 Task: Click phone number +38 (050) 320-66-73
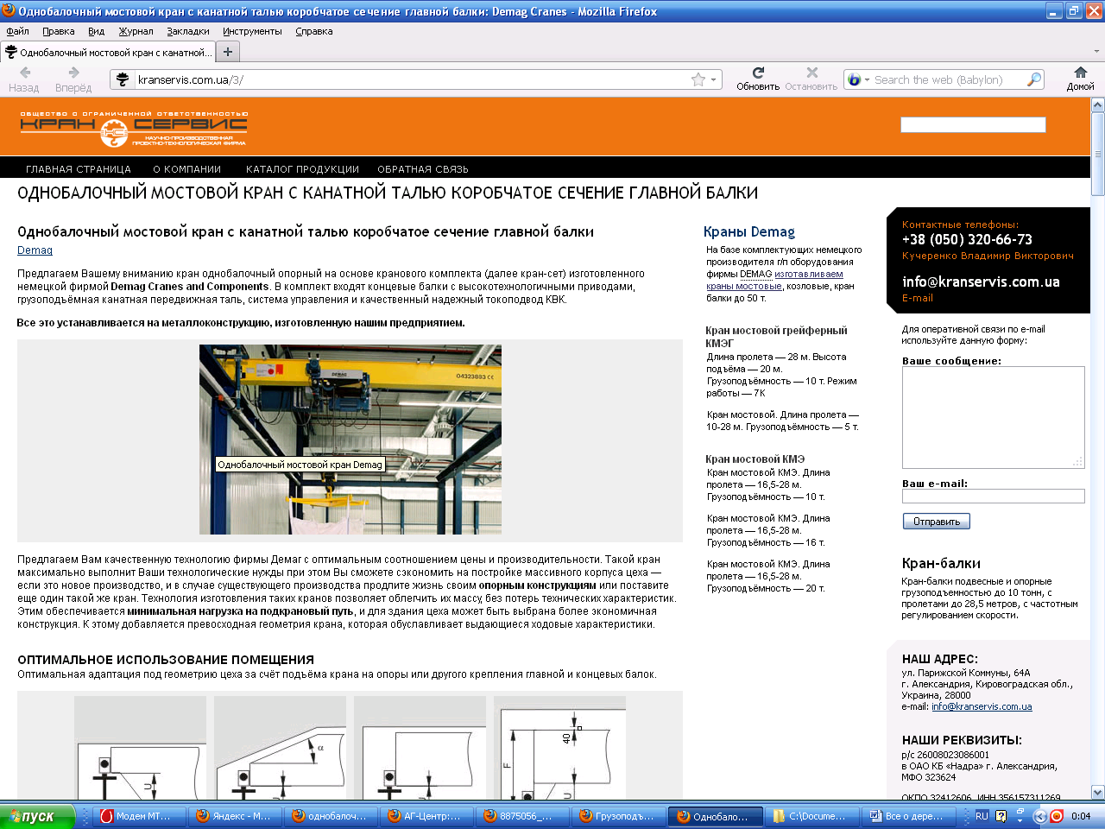pos(967,239)
